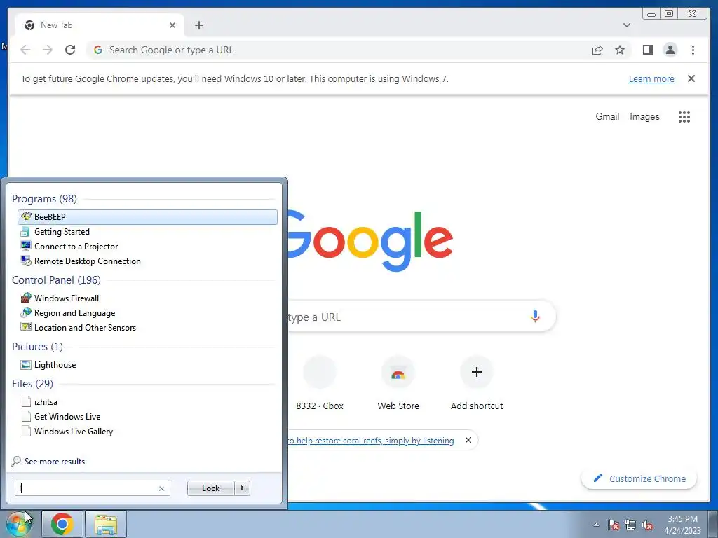
Task: Open the Google apps grid
Action: (684, 117)
